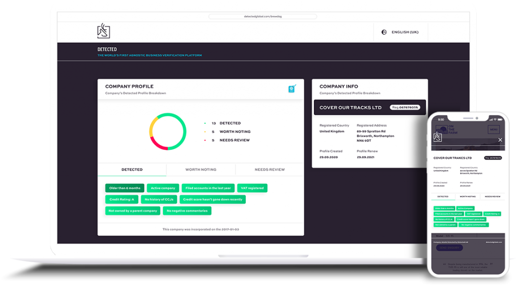
Task: Click the 'No history of CCJs' tag on laptop
Action: tap(159, 199)
